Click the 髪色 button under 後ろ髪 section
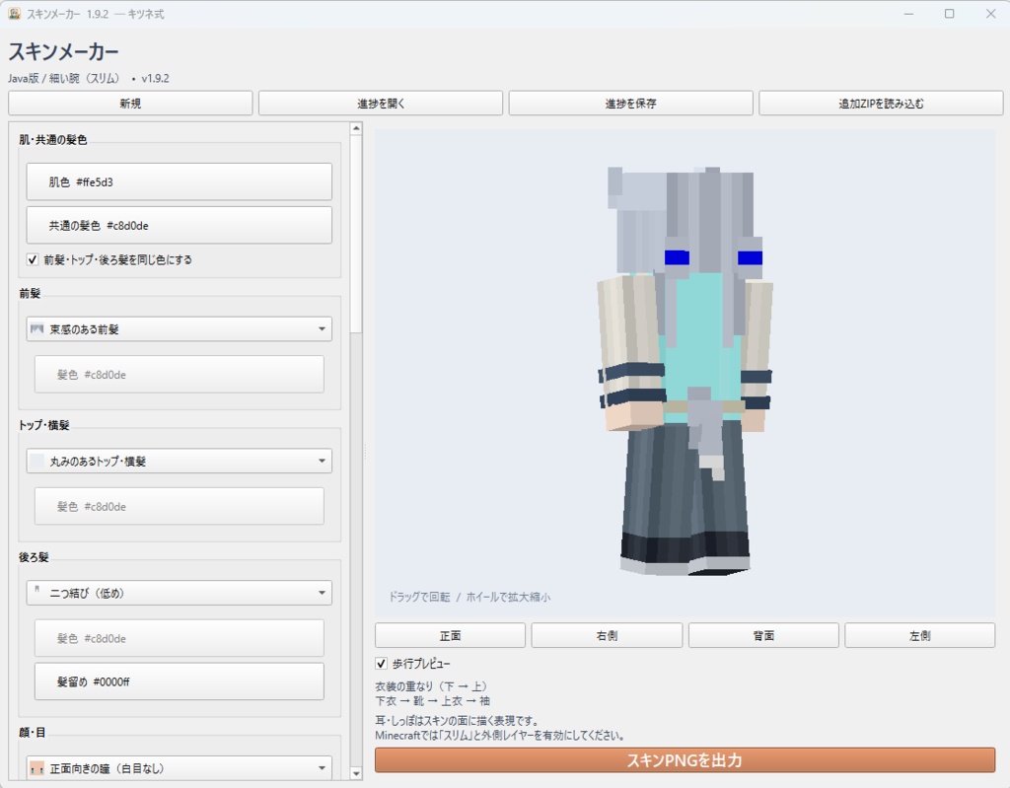 tap(180, 638)
